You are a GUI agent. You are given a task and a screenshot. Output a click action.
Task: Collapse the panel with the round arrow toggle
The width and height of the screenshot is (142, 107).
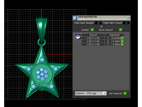click(x=101, y=26)
